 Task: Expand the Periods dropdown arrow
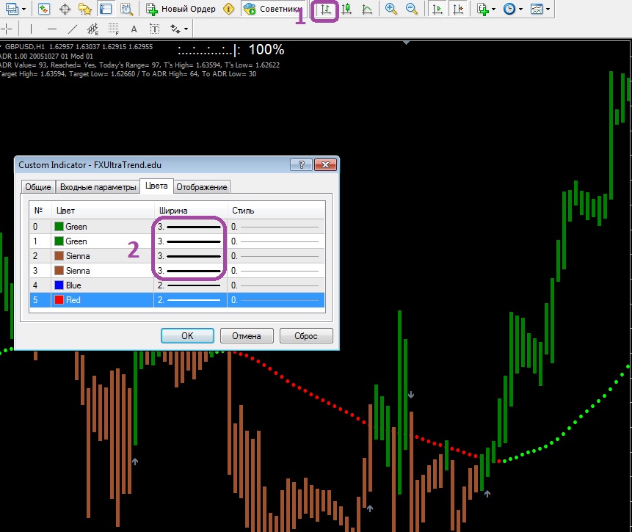click(x=520, y=9)
